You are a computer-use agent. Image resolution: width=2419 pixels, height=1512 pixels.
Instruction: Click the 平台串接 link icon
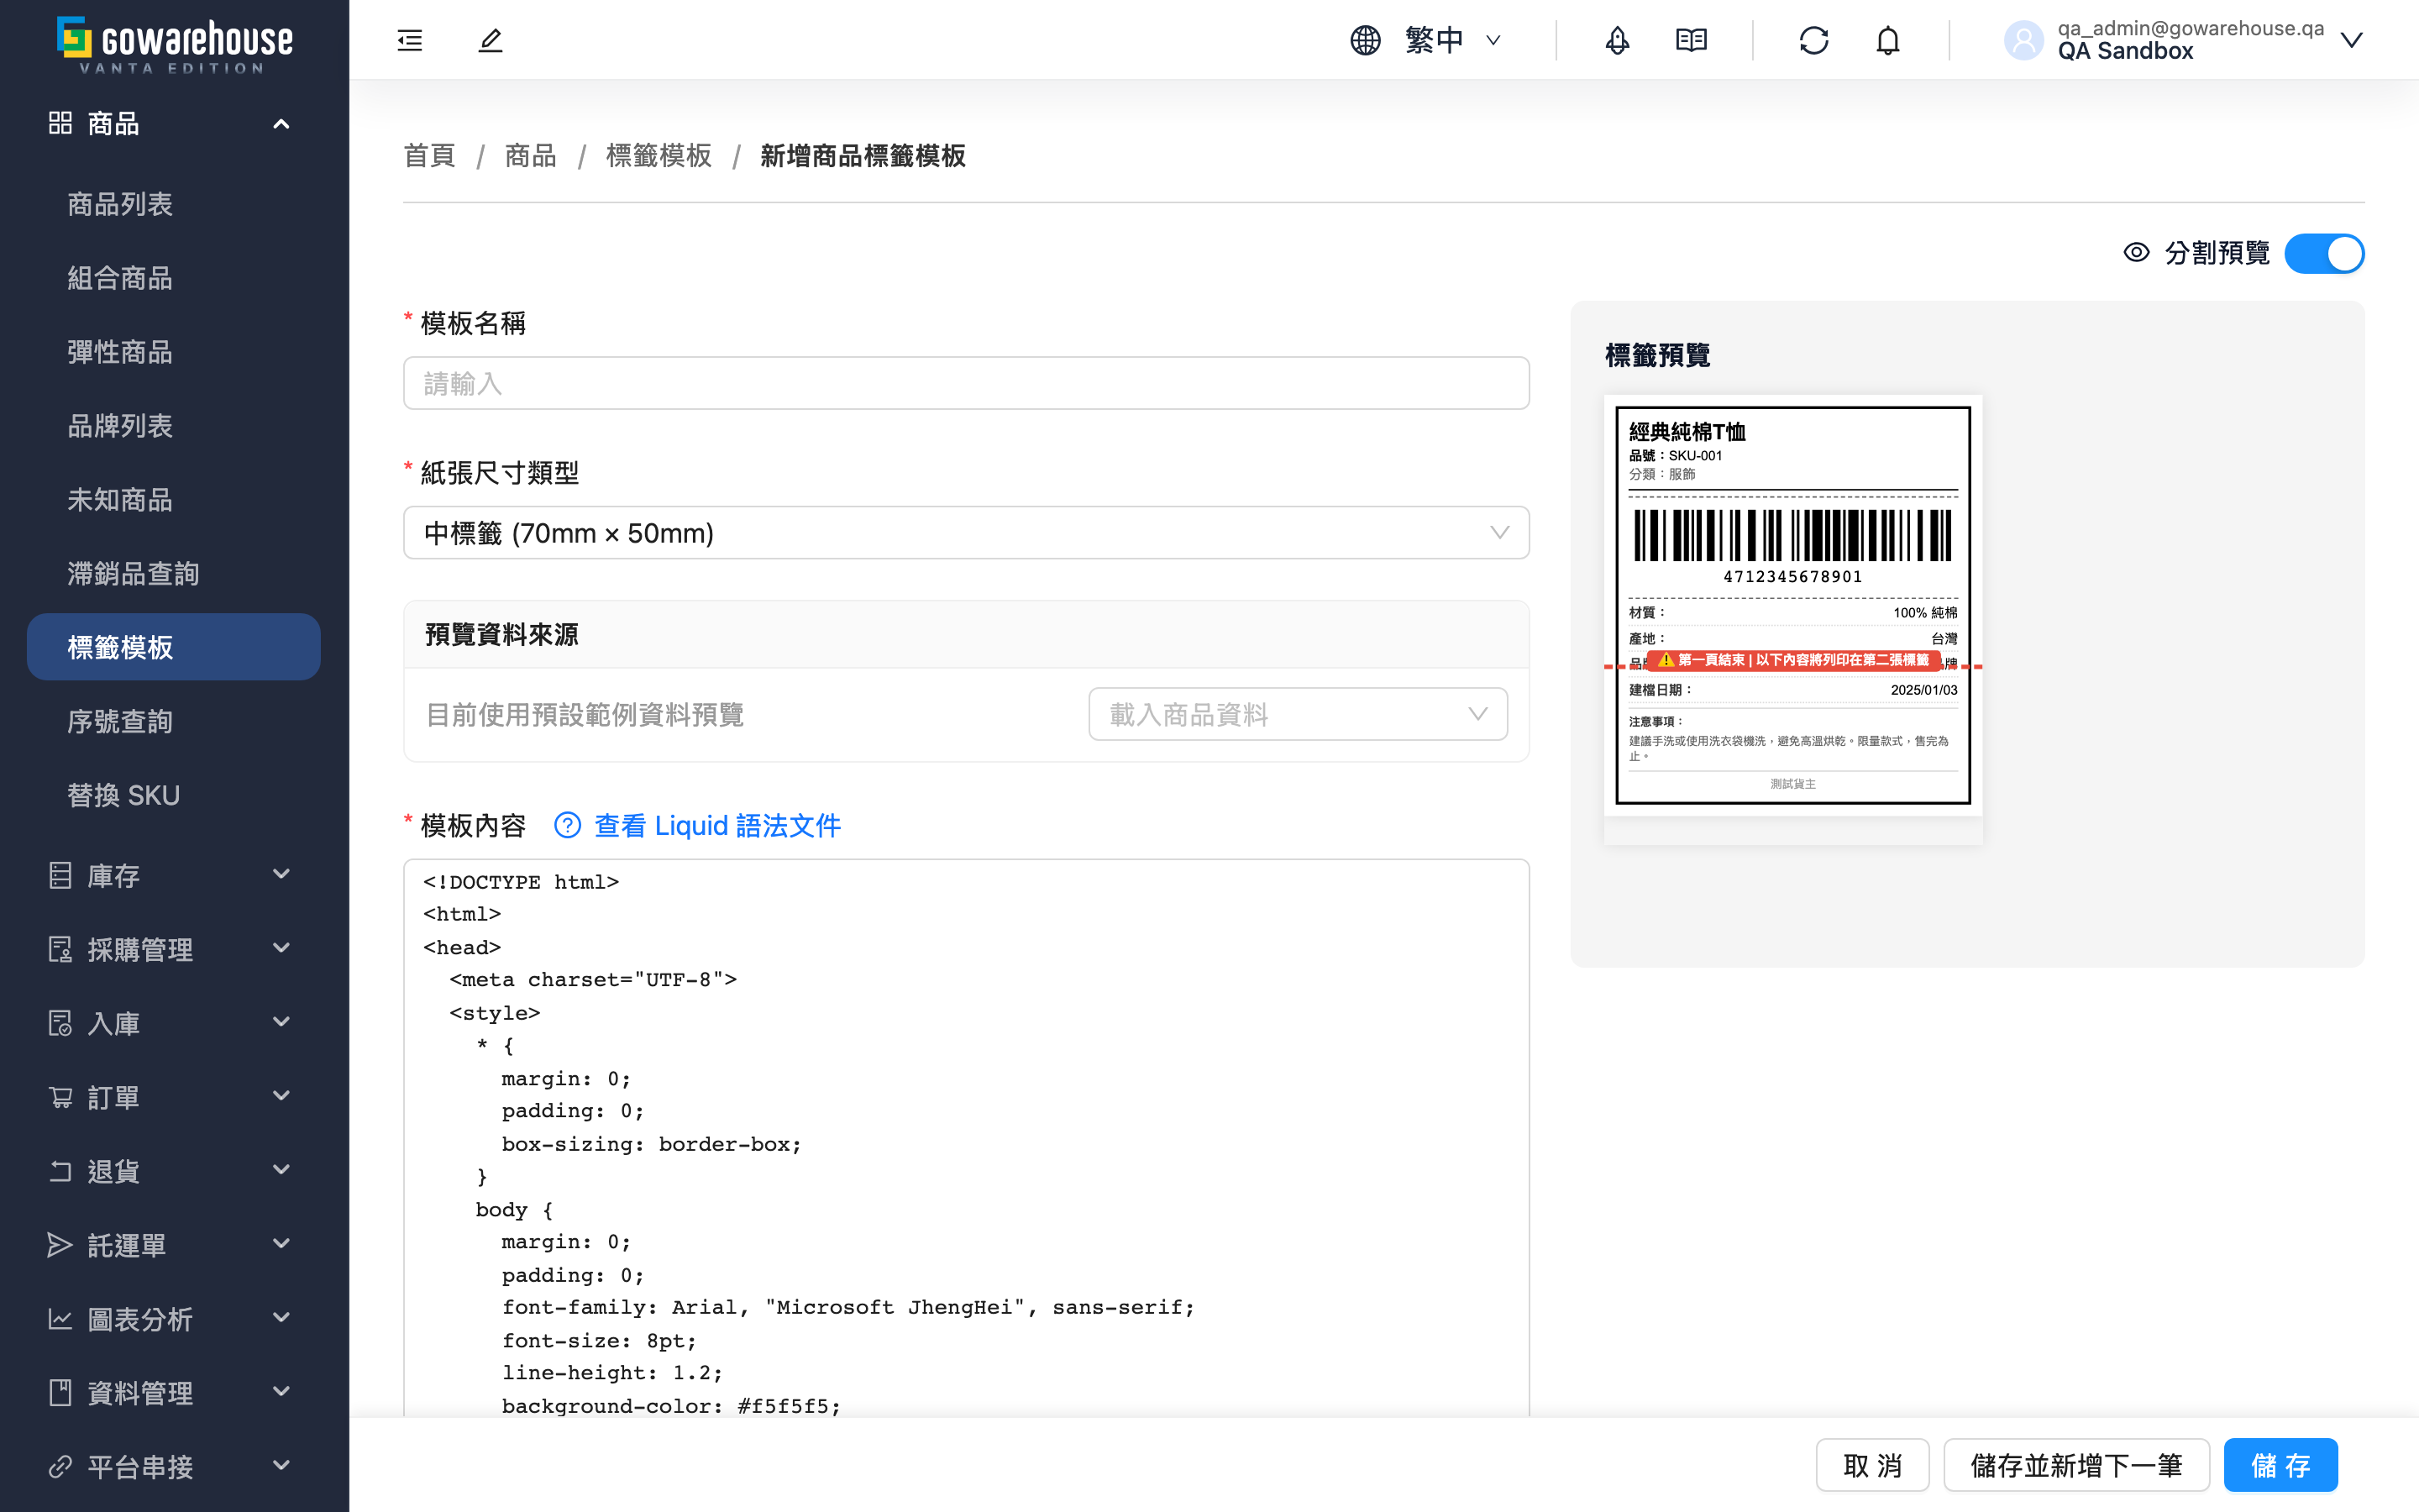[x=60, y=1467]
